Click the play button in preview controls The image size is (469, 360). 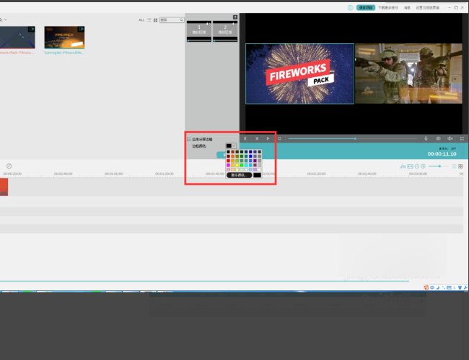[268, 138]
